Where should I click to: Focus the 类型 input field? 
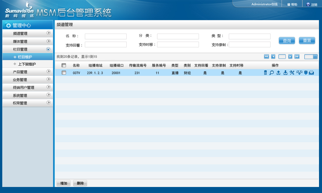click(250, 36)
